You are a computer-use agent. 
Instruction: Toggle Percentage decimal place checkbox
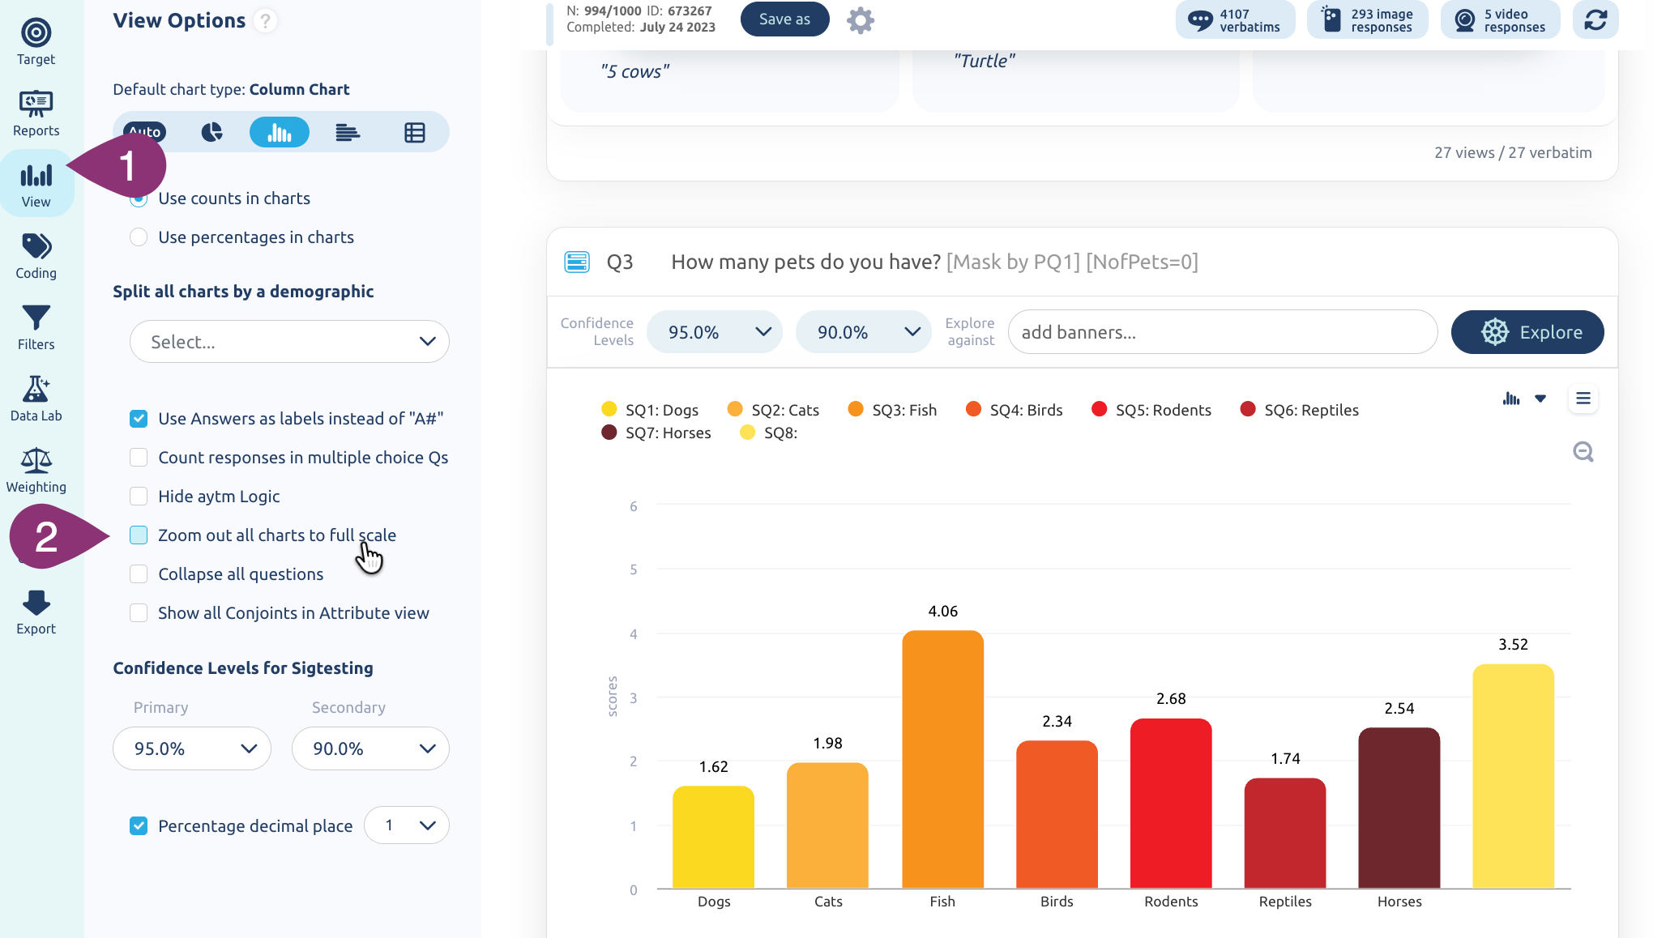pos(139,826)
